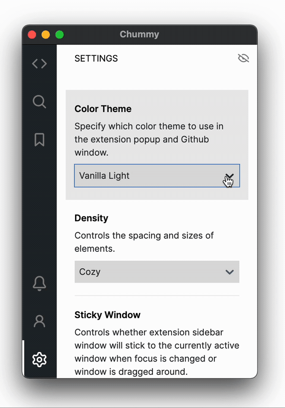Toggle the crossed-eye hide icon
The height and width of the screenshot is (408, 285).
pyautogui.click(x=244, y=58)
